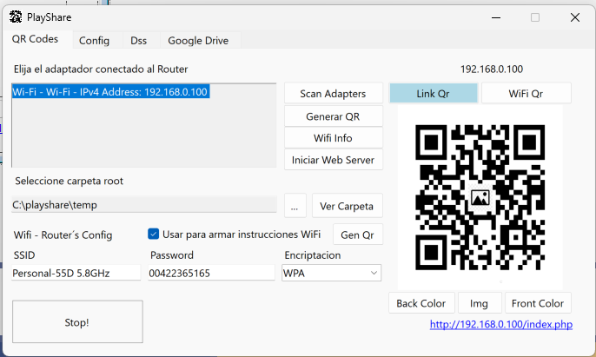Uncheck Usar para armar instrucciones WiFi

(153, 234)
